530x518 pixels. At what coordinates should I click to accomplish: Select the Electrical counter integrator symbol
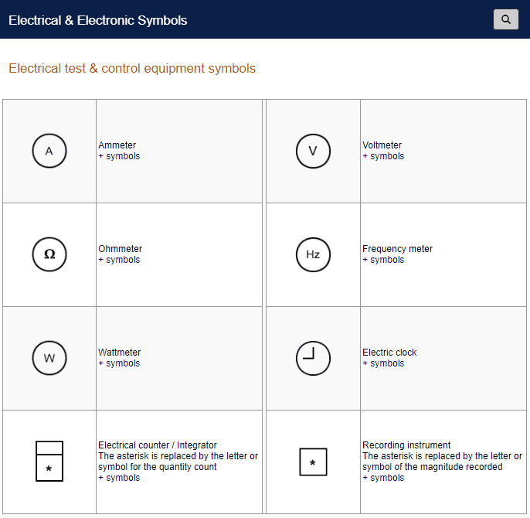coord(49,461)
